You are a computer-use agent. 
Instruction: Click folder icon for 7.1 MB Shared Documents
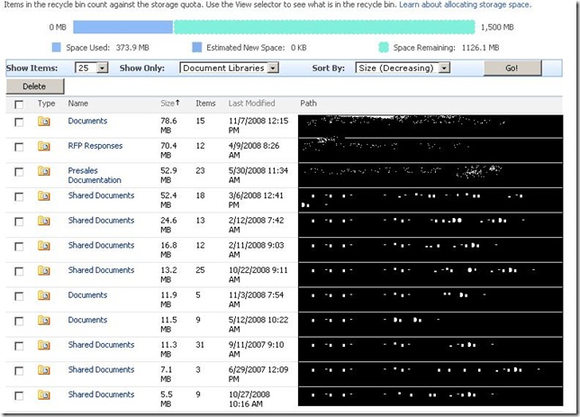click(43, 370)
